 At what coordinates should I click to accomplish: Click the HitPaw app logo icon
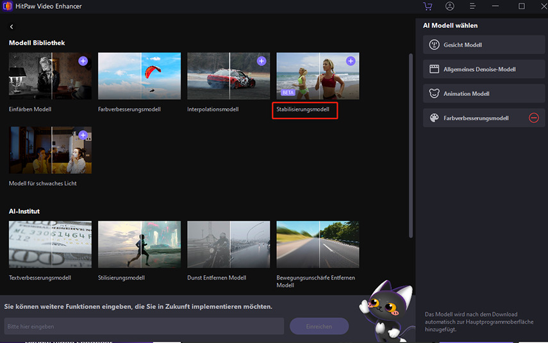pyautogui.click(x=7, y=6)
